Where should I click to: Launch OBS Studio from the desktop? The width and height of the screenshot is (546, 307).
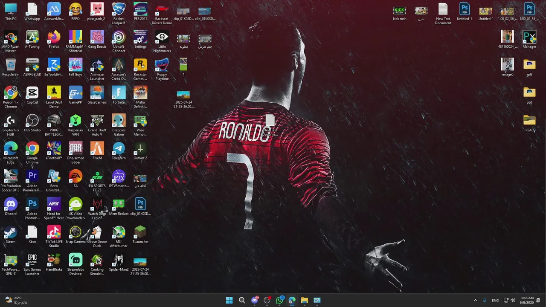pos(32,123)
